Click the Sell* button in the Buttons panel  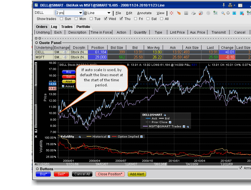click(x=61, y=174)
